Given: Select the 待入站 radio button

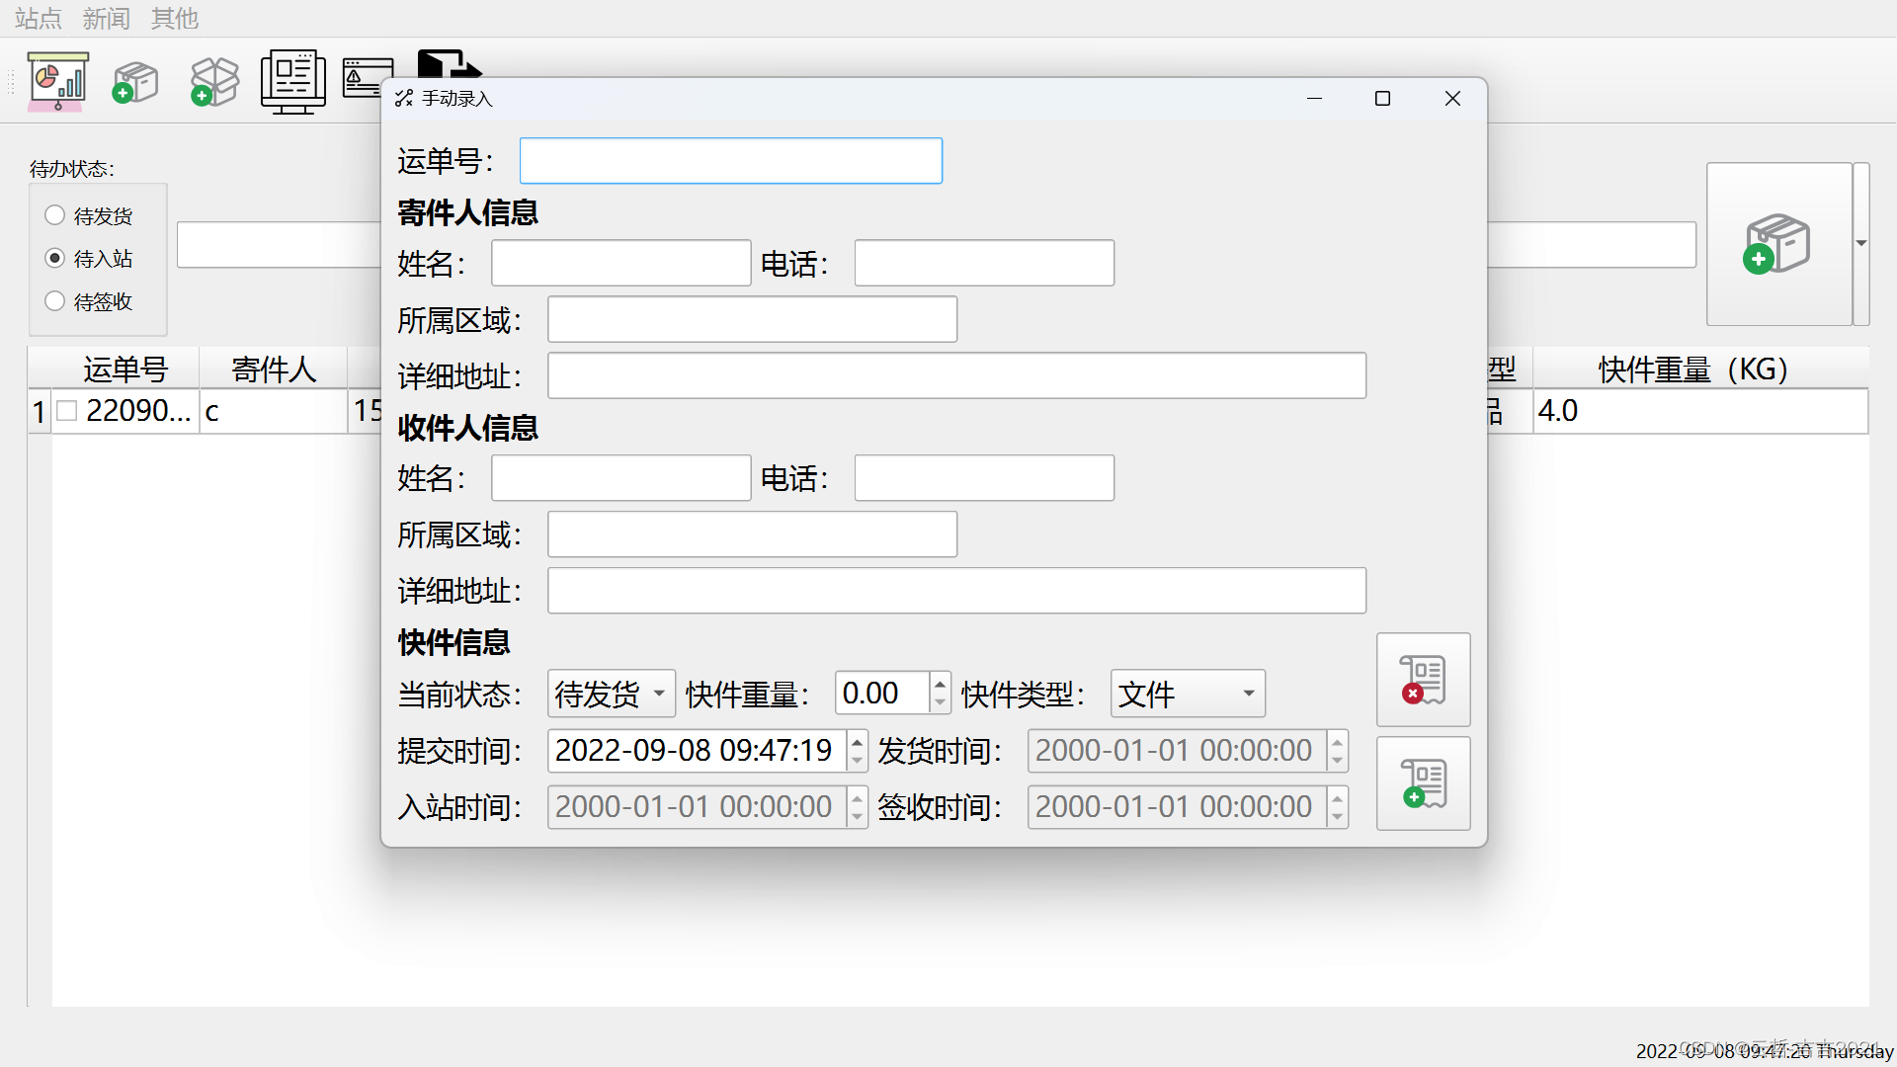Looking at the screenshot, I should [55, 258].
